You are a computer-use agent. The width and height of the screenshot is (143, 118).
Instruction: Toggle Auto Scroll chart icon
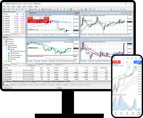tap(75, 9)
